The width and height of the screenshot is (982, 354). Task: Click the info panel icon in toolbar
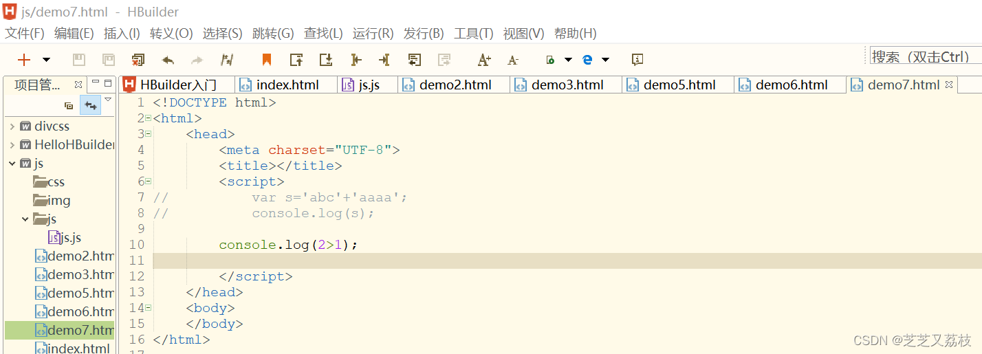[637, 60]
